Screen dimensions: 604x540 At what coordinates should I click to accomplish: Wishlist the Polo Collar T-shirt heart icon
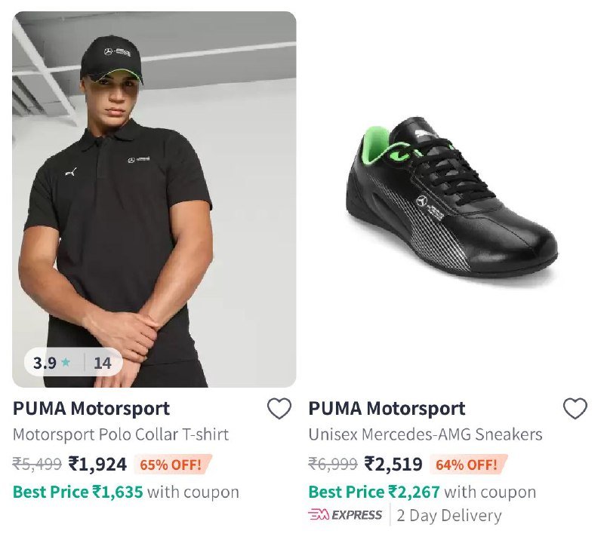click(279, 408)
